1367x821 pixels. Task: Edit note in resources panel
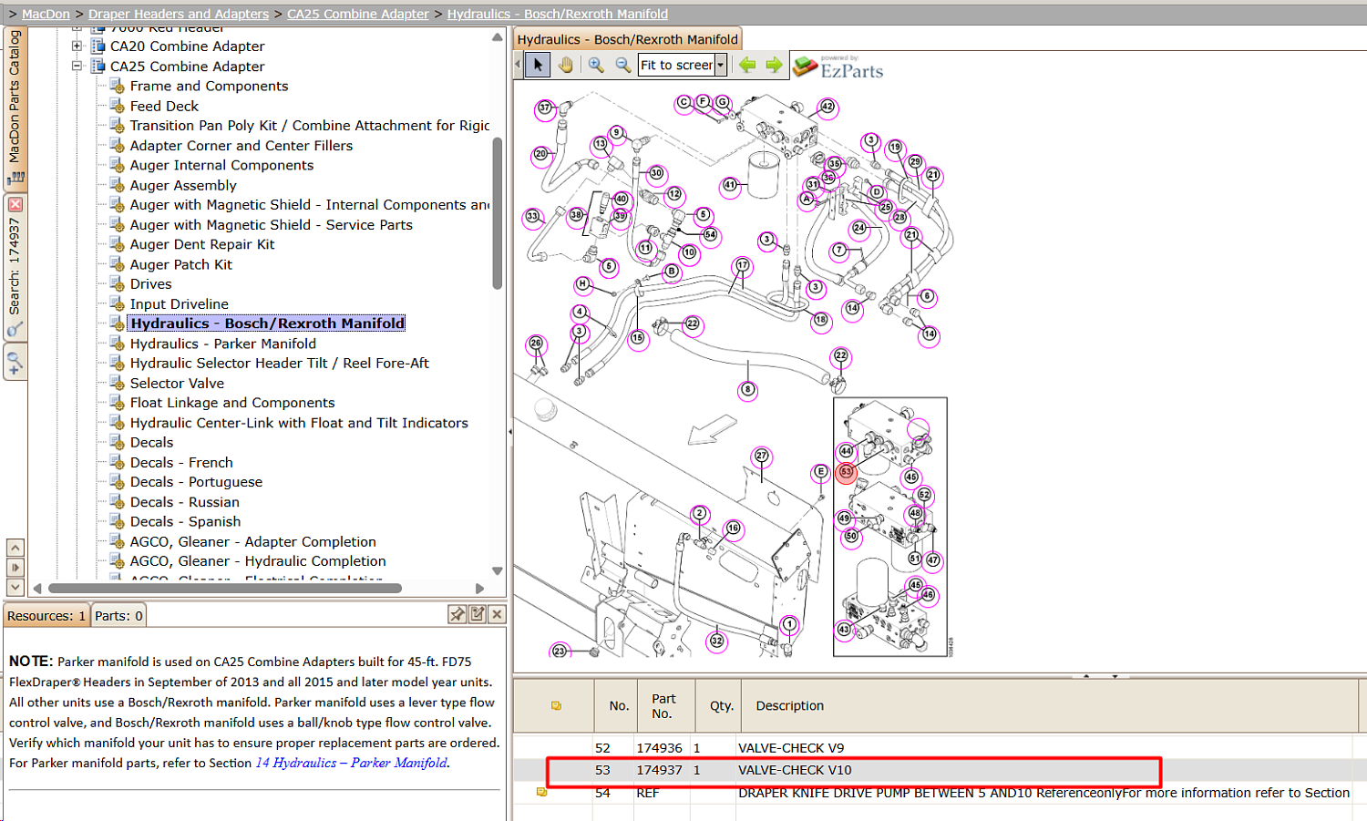point(478,615)
